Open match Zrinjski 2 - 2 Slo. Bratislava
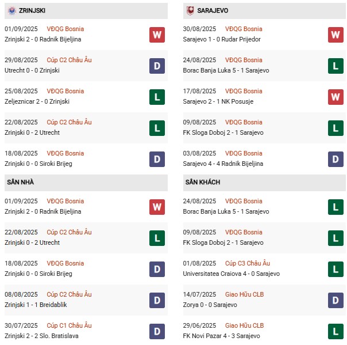Image resolution: width=347 pixels, height=345 pixels. click(x=41, y=336)
